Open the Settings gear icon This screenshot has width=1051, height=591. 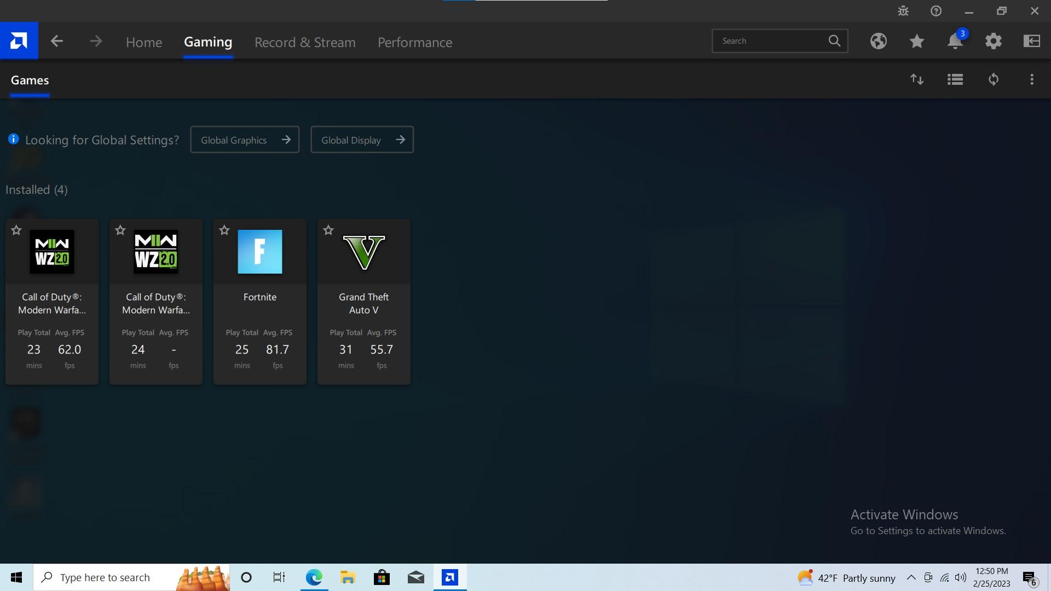pos(994,41)
